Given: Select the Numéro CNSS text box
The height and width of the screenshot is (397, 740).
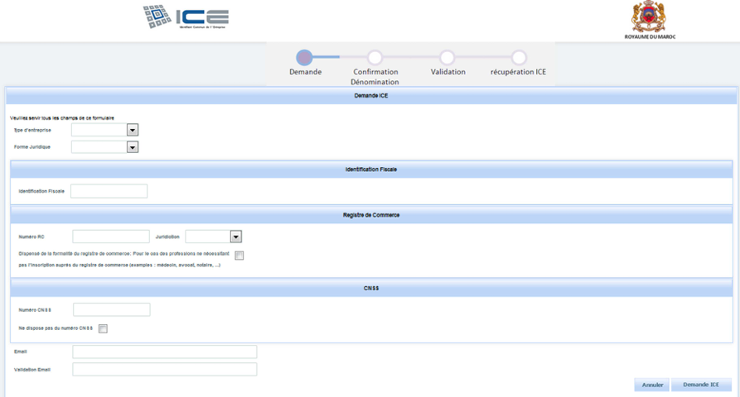Looking at the screenshot, I should point(112,310).
